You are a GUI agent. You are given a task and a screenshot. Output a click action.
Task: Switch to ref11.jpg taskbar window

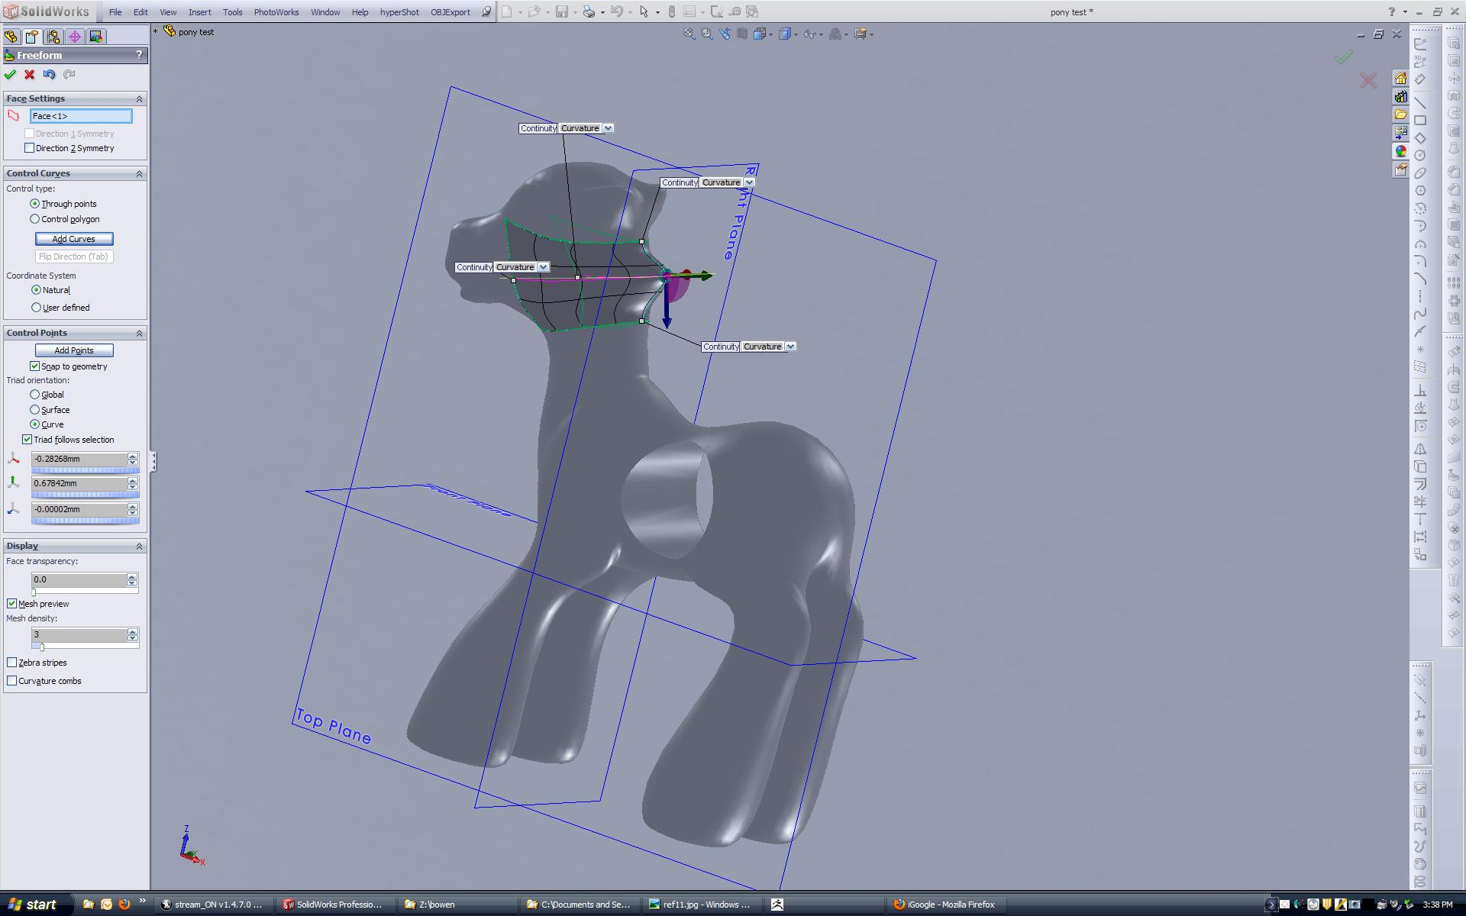(x=702, y=905)
